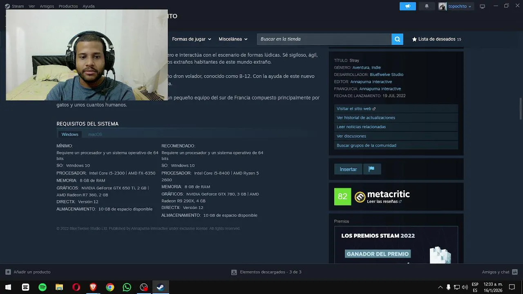This screenshot has height=294, width=523.
Task: Open the Annapurna Interactive editor link
Action: [371, 82]
